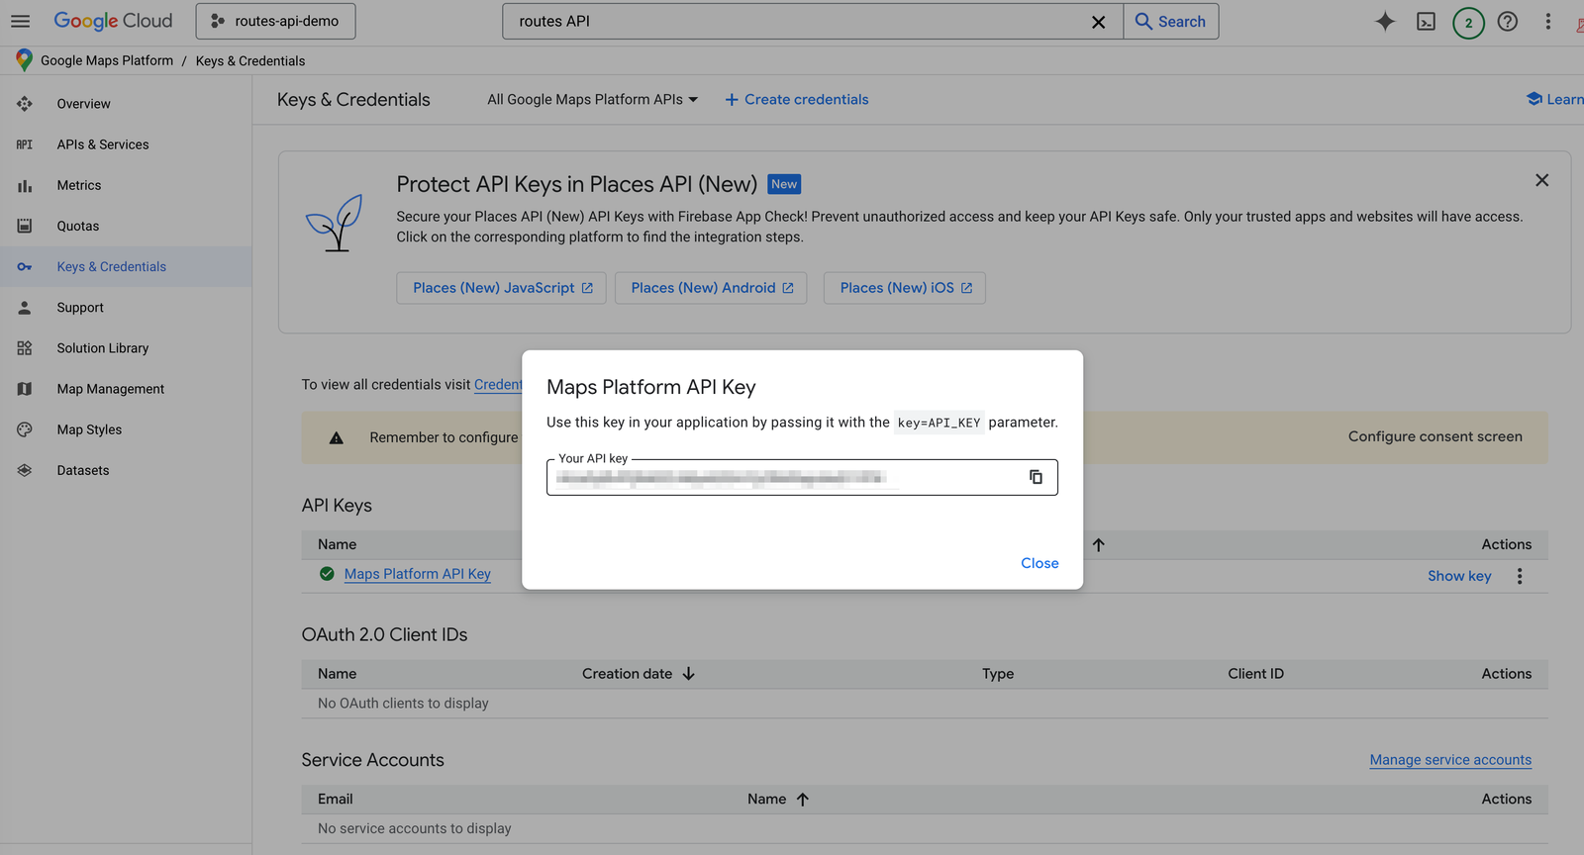Click the Map Management map icon
This screenshot has height=855, width=1584.
point(25,389)
